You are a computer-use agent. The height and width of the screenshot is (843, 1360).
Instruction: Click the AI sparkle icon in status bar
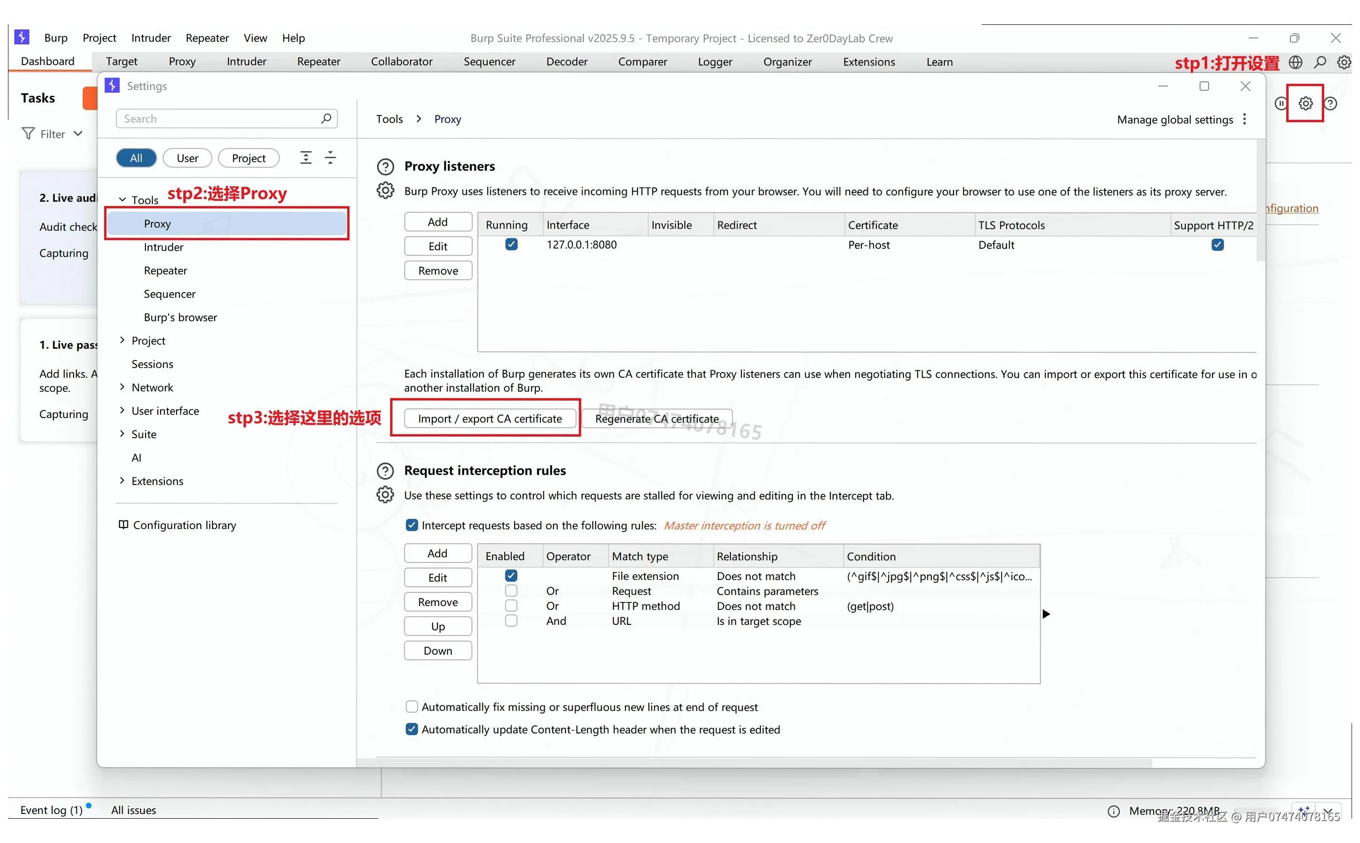click(x=1304, y=810)
